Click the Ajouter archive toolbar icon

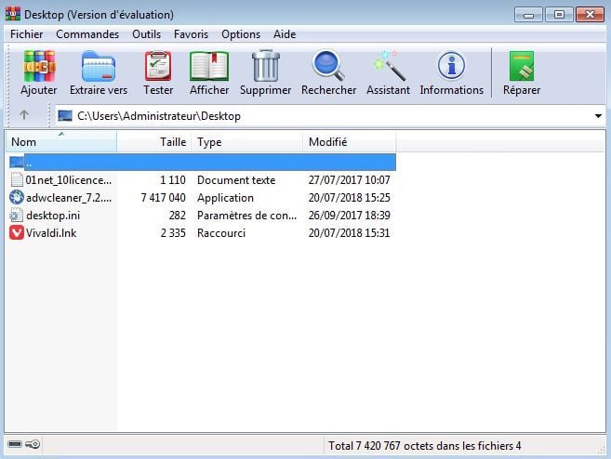point(38,66)
